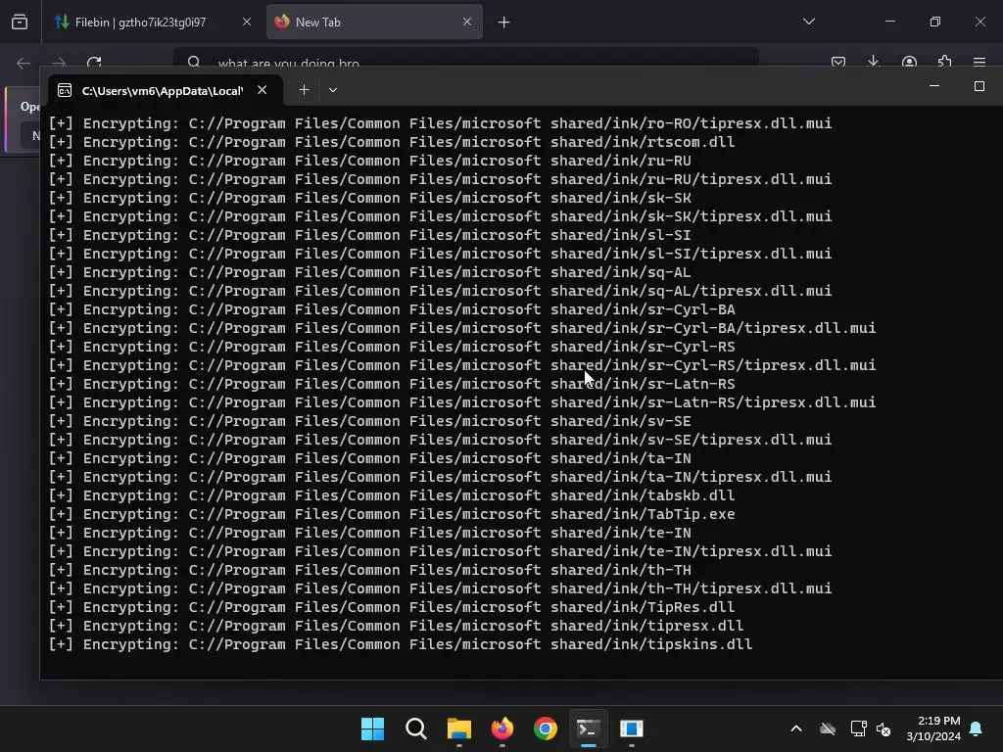Screen dimensions: 1003x752
Task: Open the OneDrive tray icon
Action: point(828,728)
